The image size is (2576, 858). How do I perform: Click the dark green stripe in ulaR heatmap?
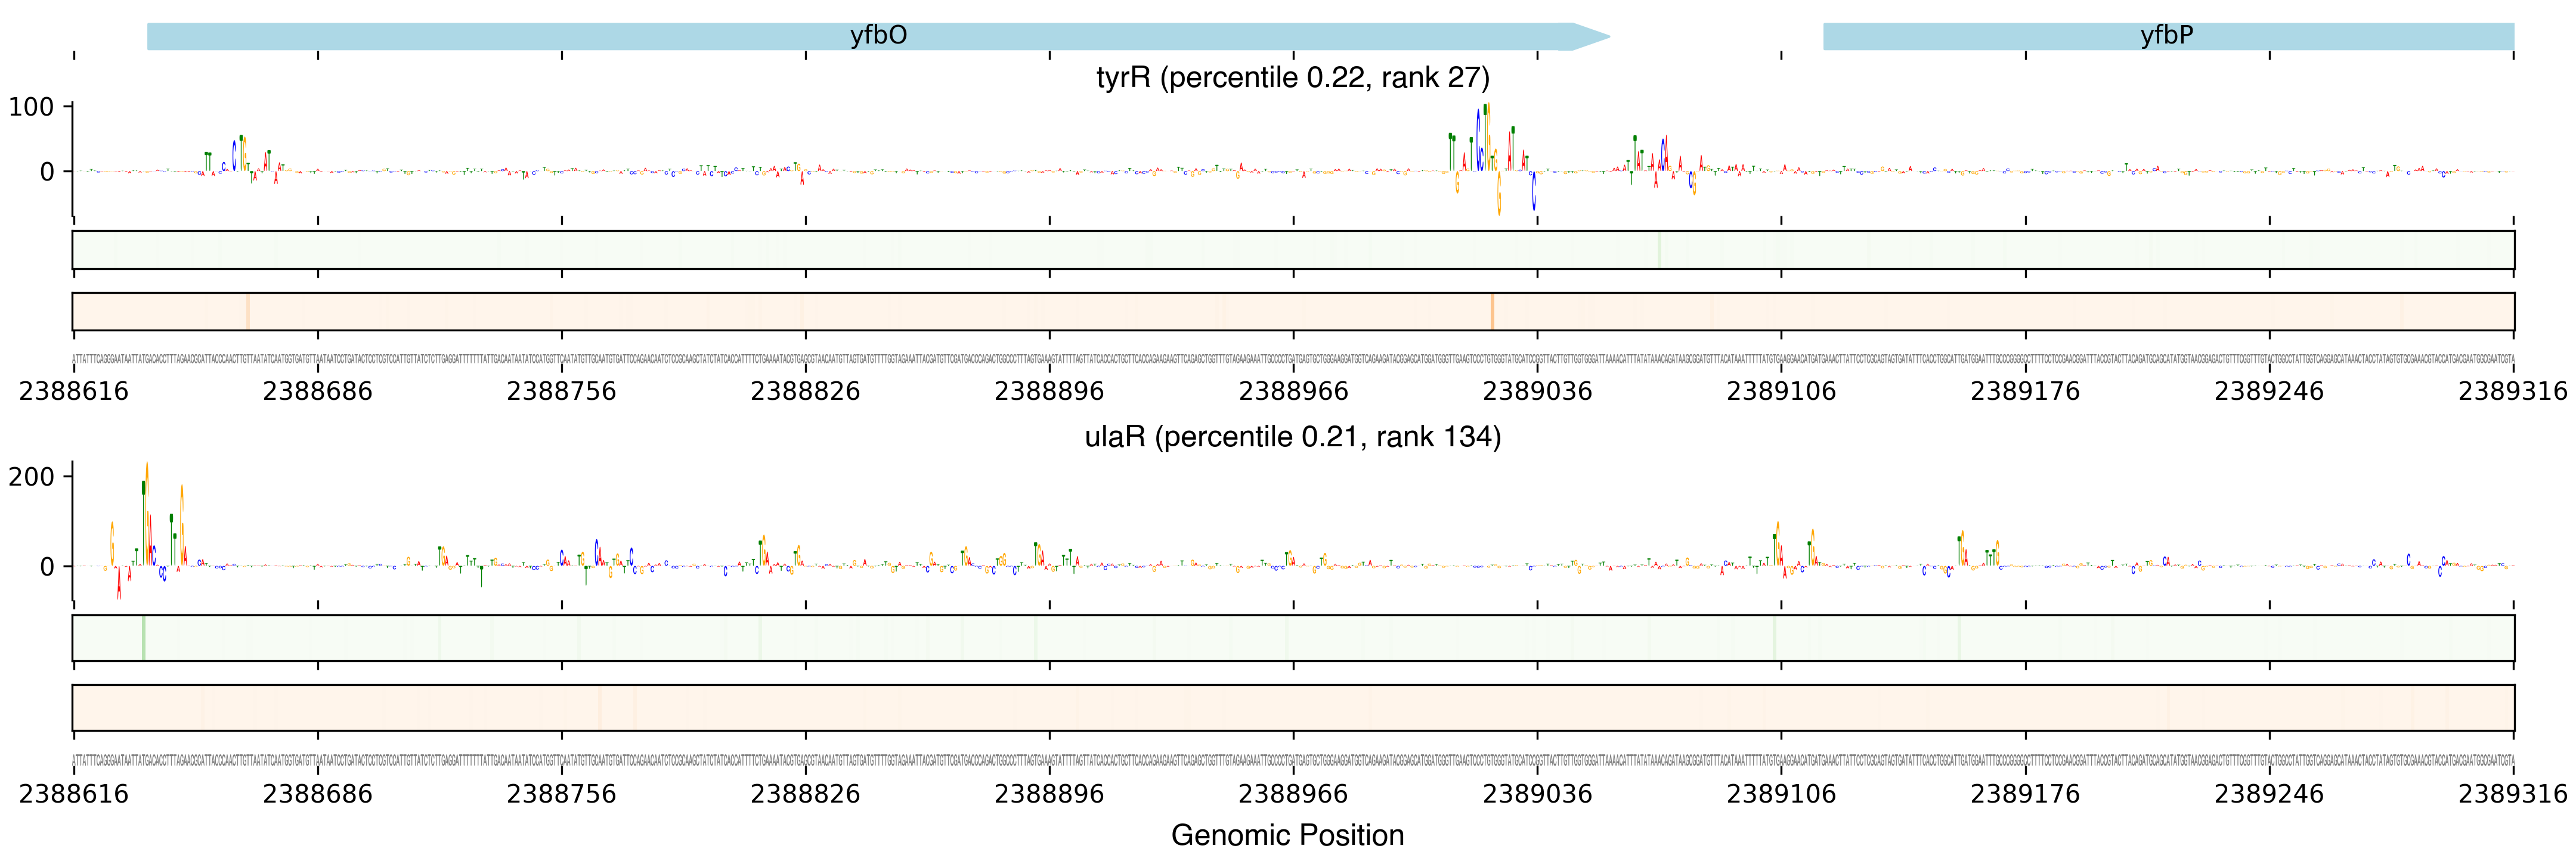143,638
